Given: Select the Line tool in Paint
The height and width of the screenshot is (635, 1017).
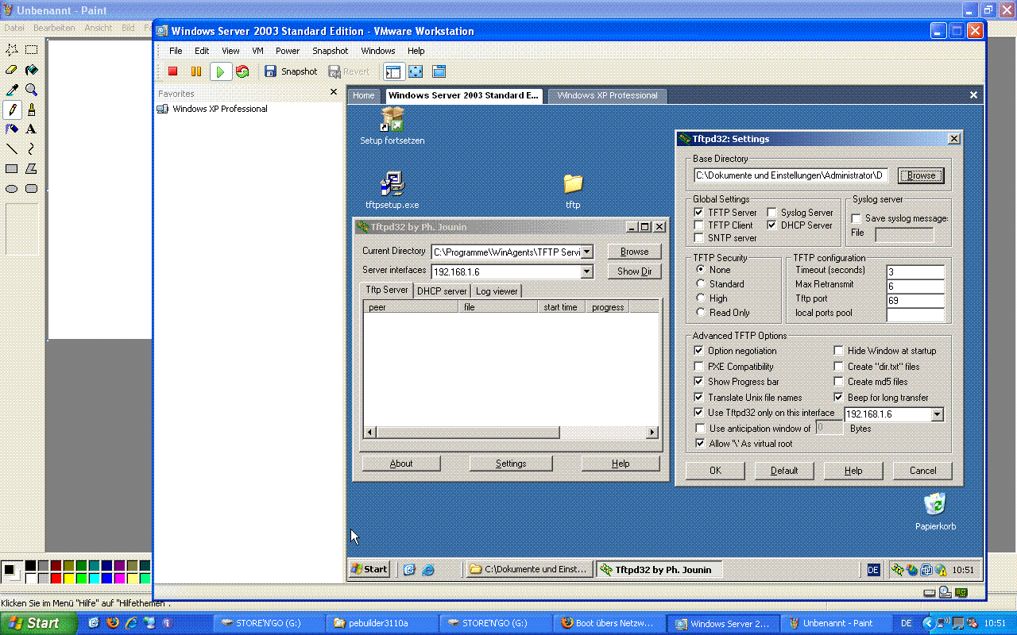Looking at the screenshot, I should [x=12, y=148].
